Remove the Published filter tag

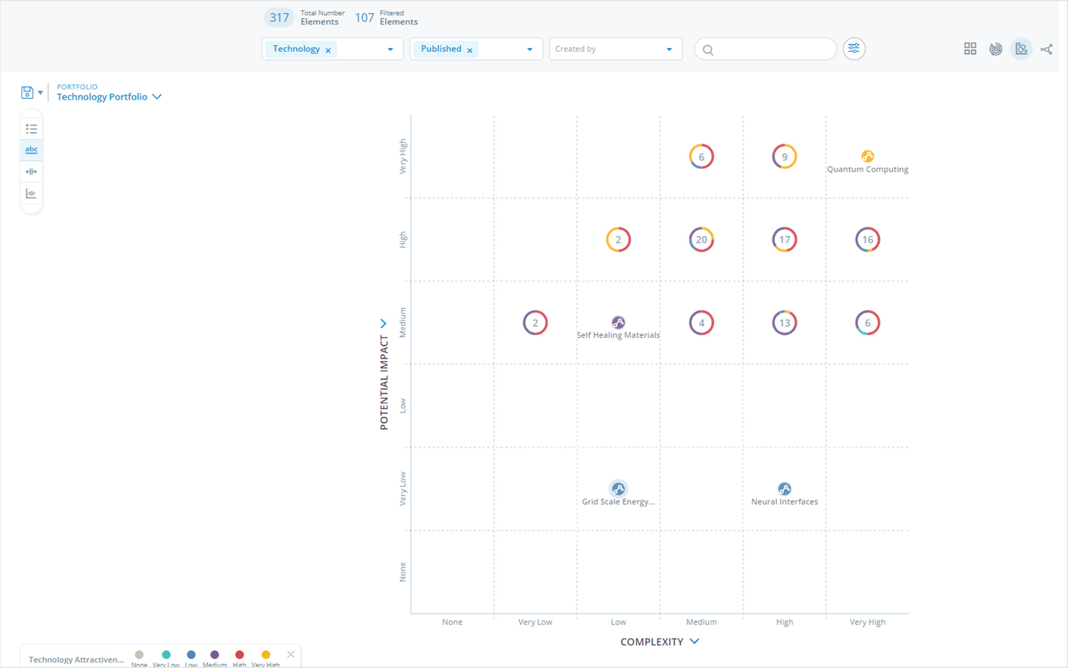pos(471,49)
